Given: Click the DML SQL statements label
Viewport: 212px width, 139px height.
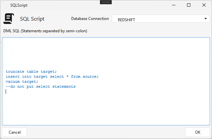Looking at the screenshot, I should click(45, 31).
